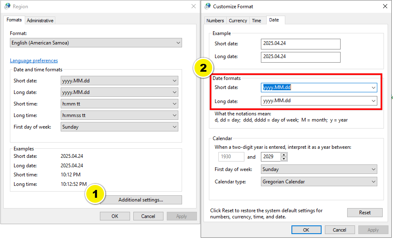393x239 pixels.
Task: Increase the 2029 year using the up stepper
Action: [x=284, y=155]
